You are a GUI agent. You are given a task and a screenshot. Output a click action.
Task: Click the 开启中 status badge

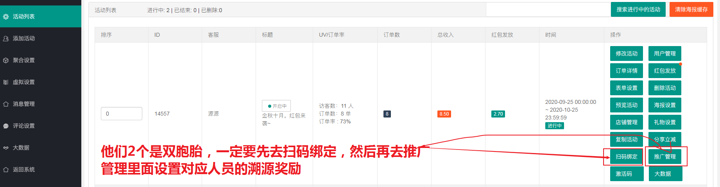[x=276, y=106]
